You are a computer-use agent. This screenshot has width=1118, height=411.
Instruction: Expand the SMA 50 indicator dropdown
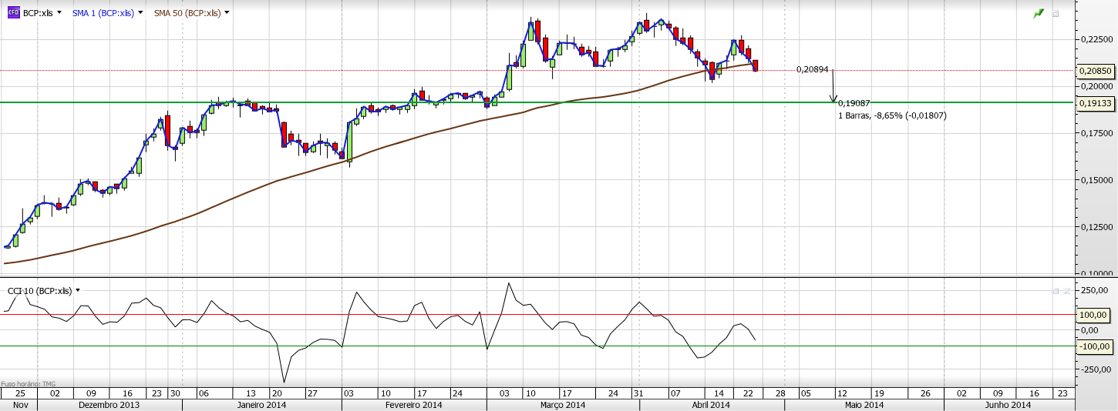click(x=226, y=13)
